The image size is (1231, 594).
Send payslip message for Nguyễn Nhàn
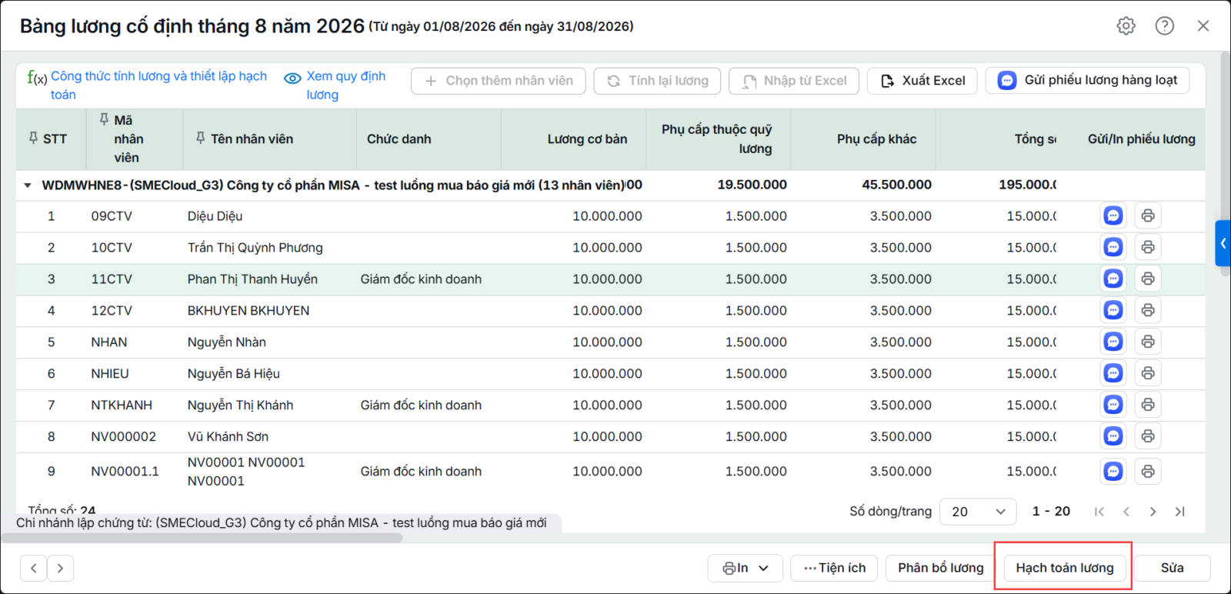[1113, 342]
